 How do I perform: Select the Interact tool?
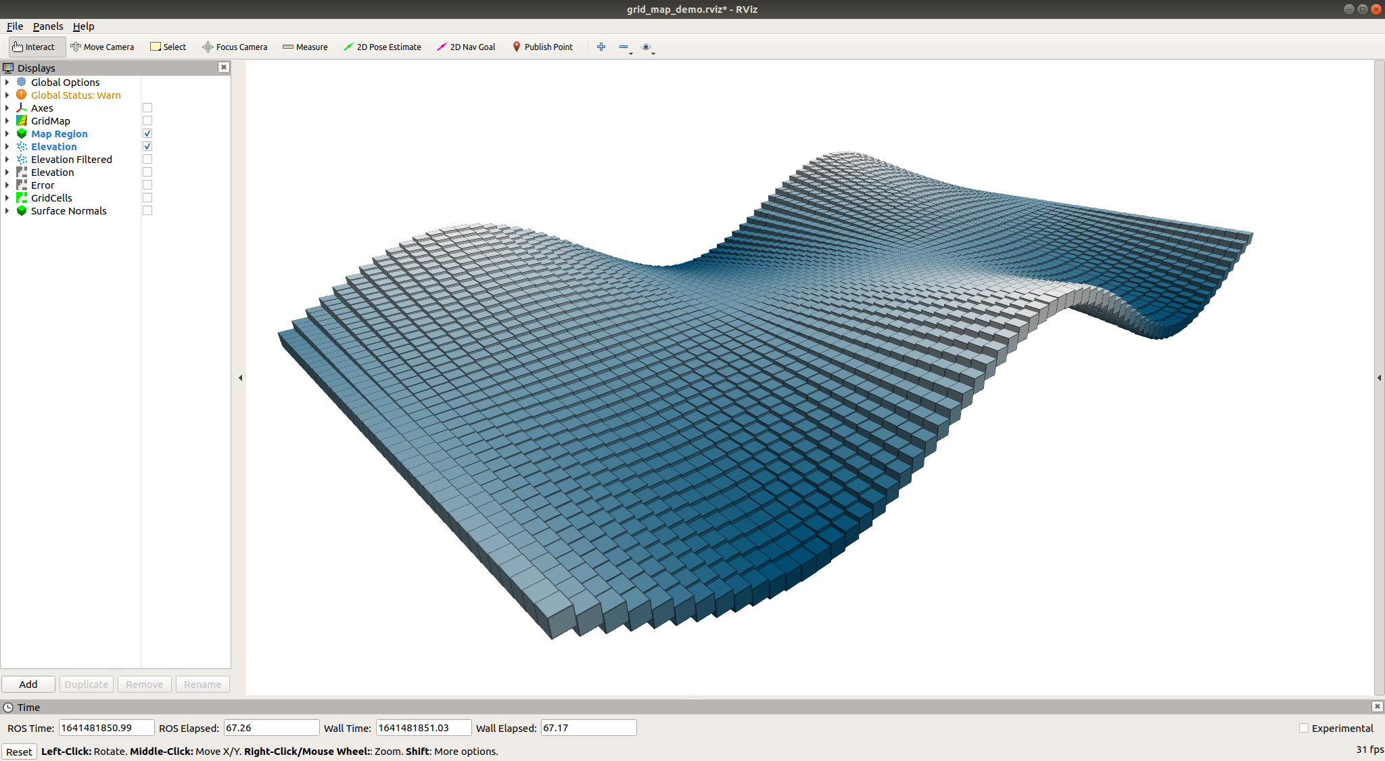click(x=37, y=47)
